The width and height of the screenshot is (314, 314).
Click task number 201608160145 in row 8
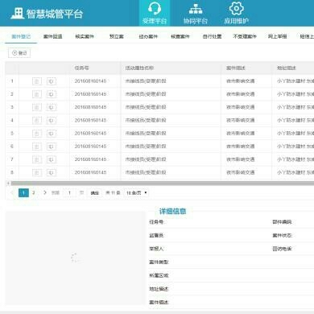click(x=90, y=172)
